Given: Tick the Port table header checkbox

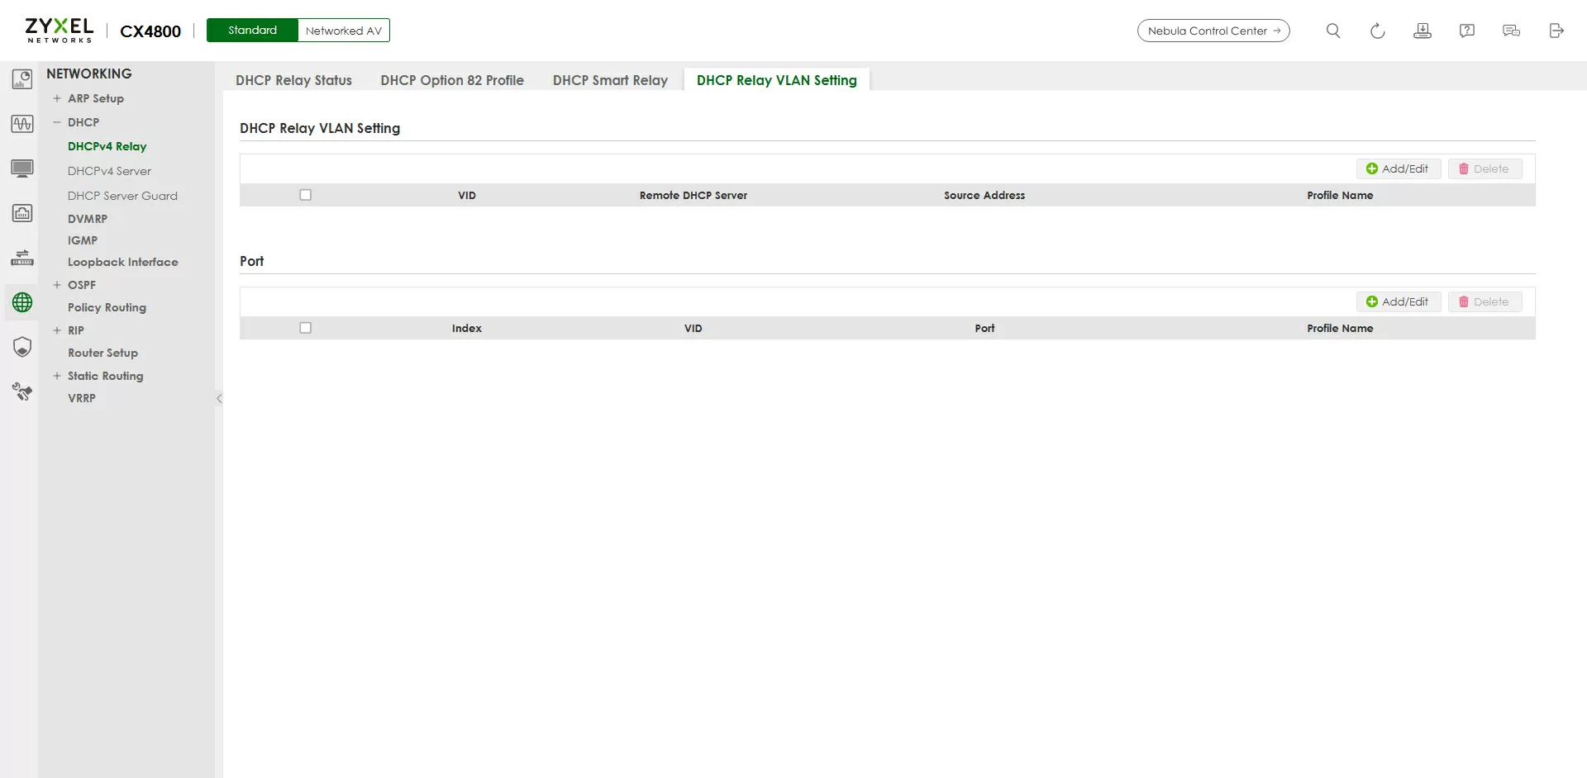Looking at the screenshot, I should point(305,328).
